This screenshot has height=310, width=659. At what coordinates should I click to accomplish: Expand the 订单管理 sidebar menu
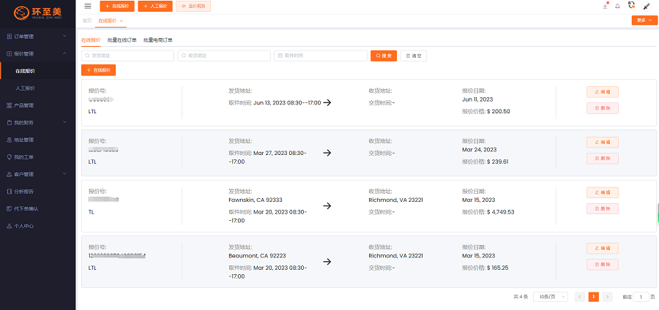click(x=37, y=36)
